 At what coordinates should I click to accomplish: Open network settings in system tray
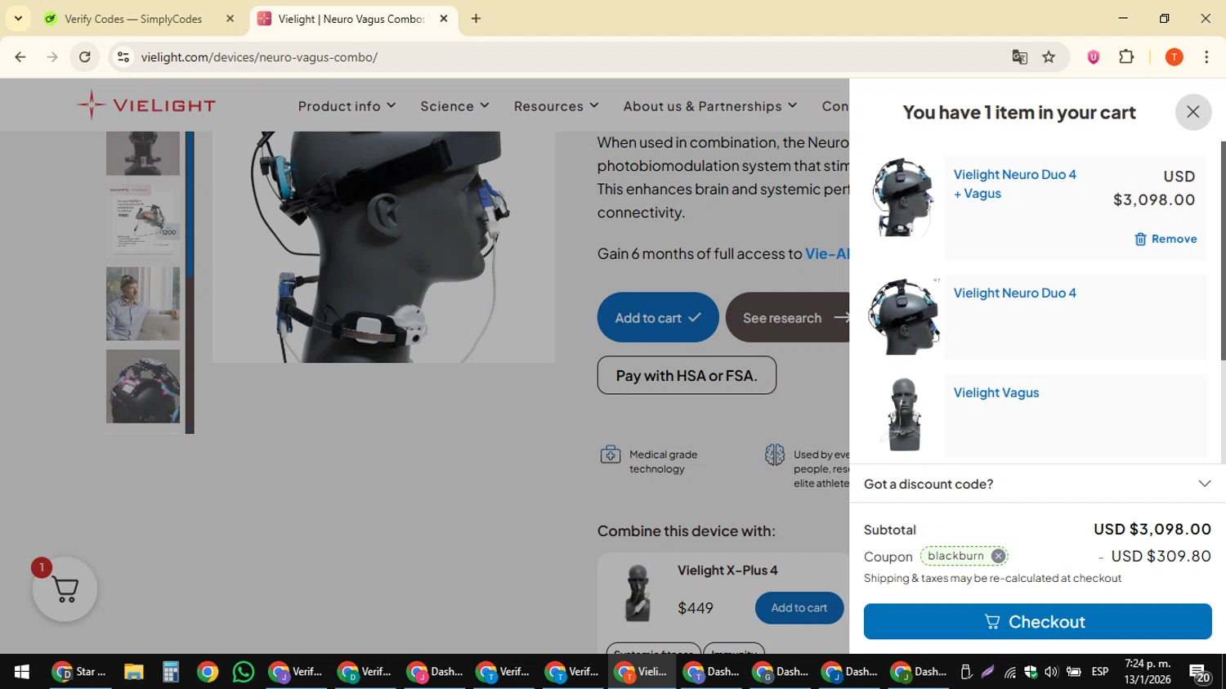[1010, 672]
